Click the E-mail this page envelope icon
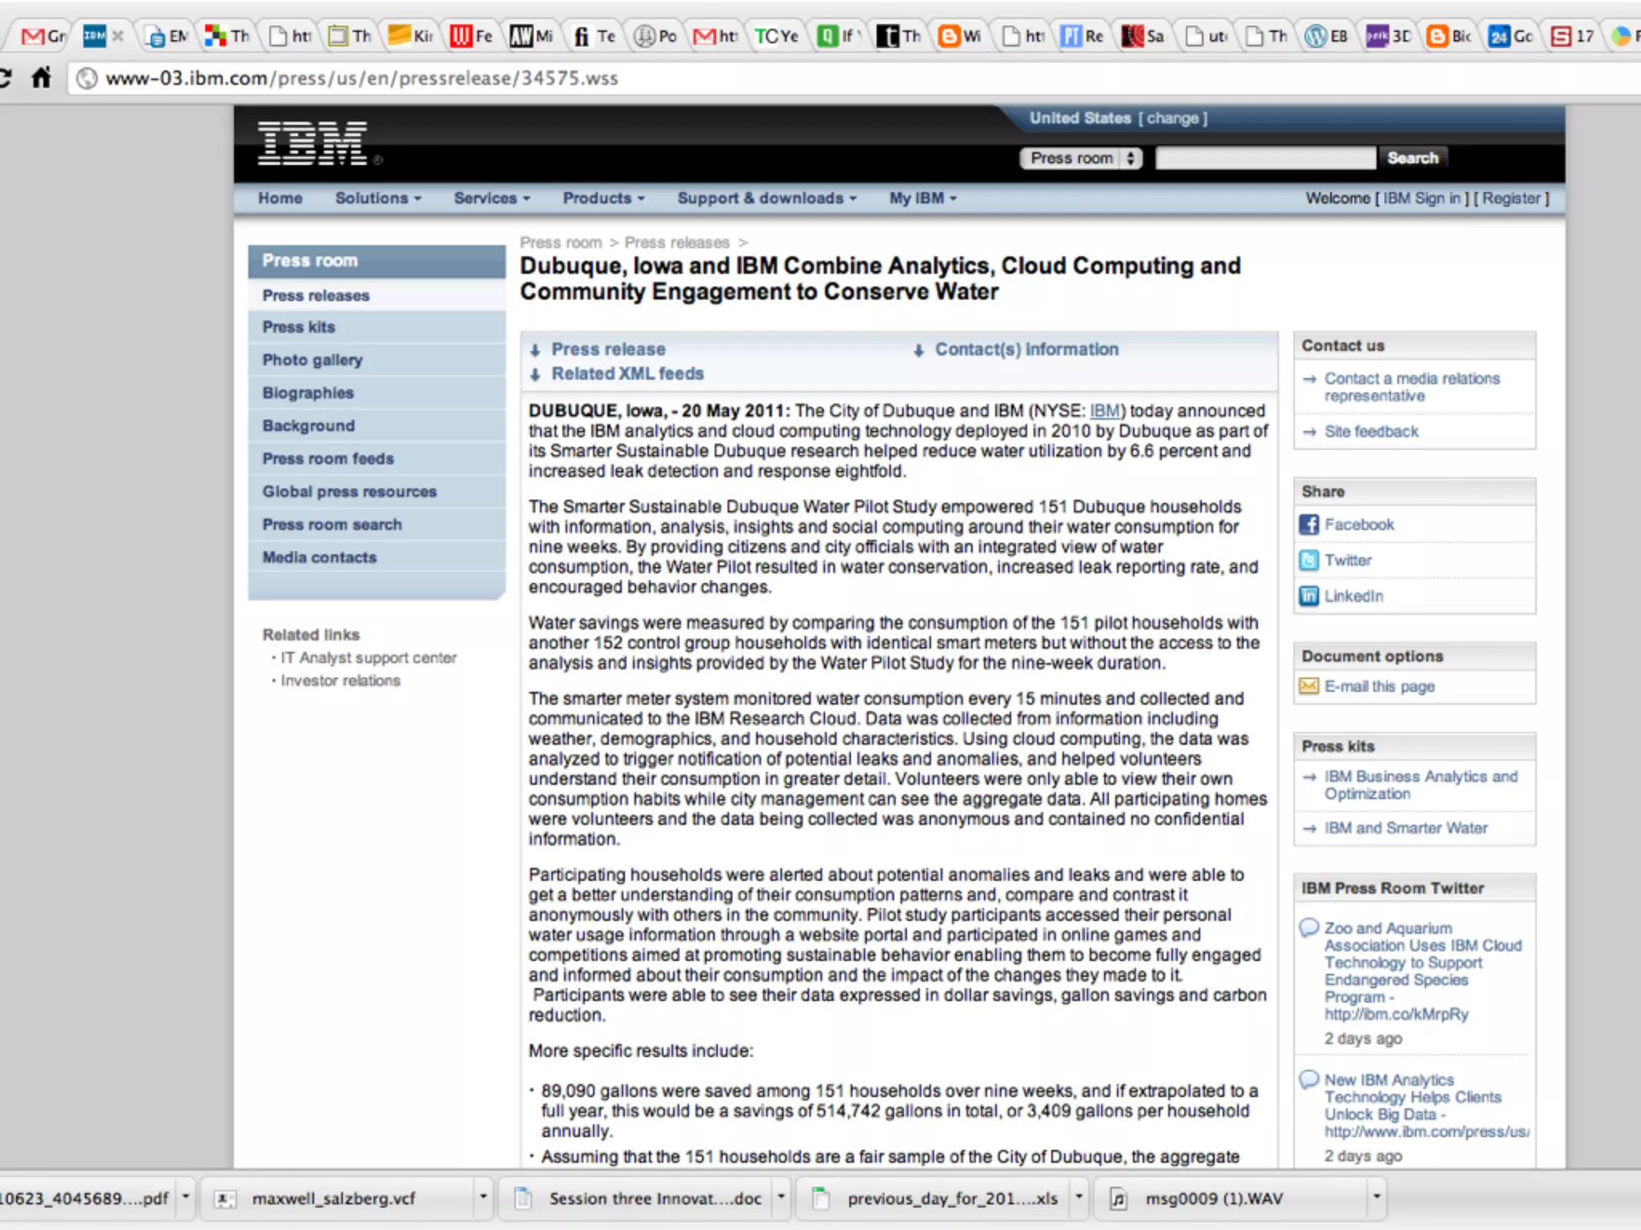The image size is (1641, 1230). [x=1308, y=686]
